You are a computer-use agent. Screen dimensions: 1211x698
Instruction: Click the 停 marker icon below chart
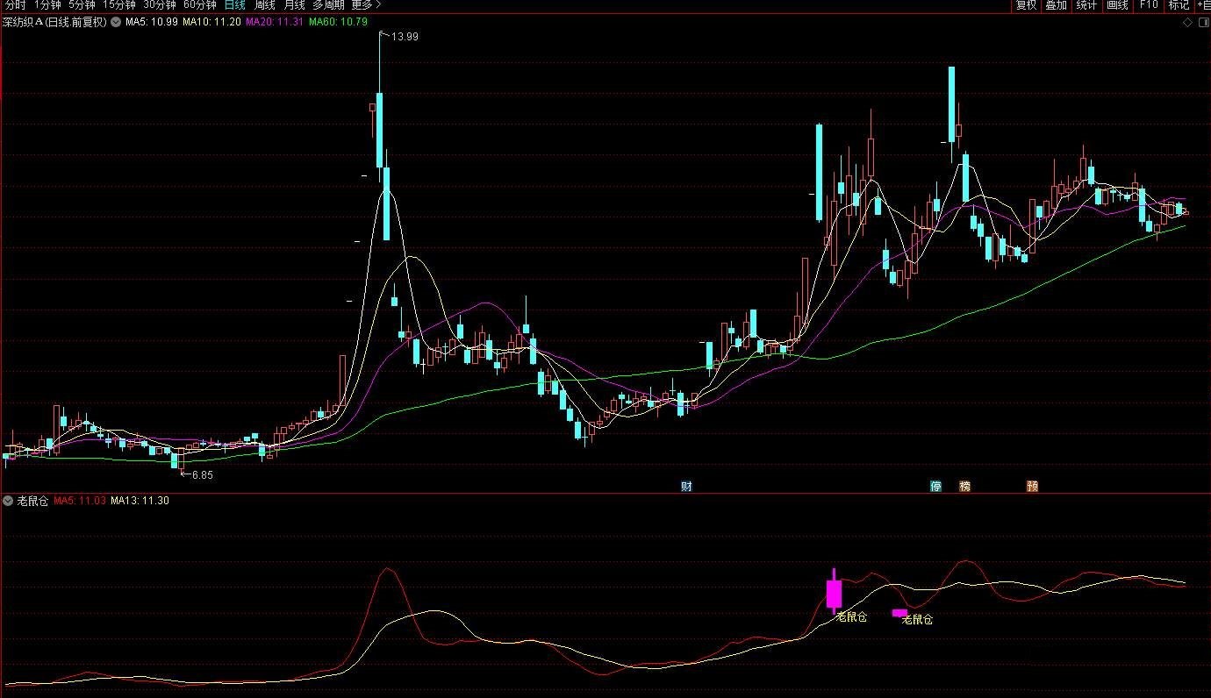[x=936, y=486]
